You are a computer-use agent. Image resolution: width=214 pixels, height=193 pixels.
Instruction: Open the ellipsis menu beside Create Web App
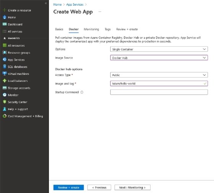coord(100,12)
